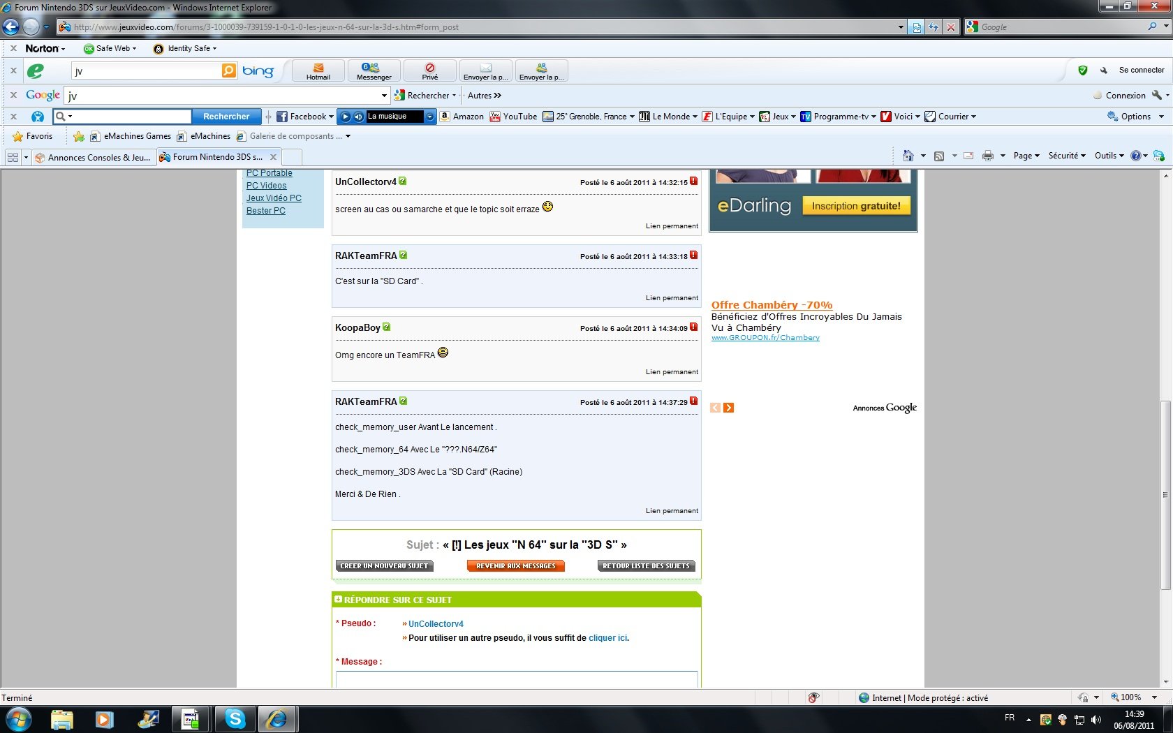Click the Favoris star button
Image resolution: width=1173 pixels, height=733 pixels.
point(33,136)
